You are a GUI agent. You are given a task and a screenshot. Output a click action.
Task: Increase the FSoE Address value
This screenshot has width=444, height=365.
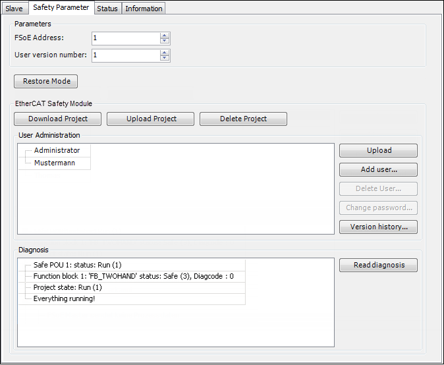pos(165,35)
